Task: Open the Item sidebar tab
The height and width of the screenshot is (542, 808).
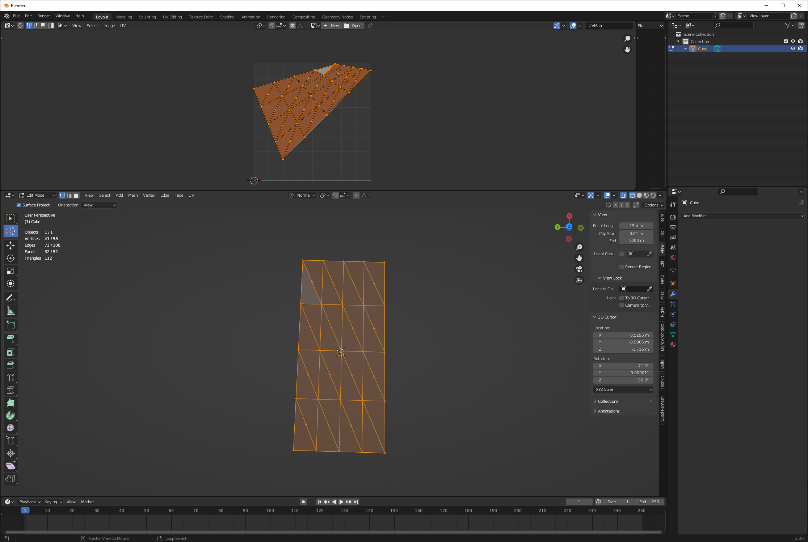Action: (x=662, y=218)
